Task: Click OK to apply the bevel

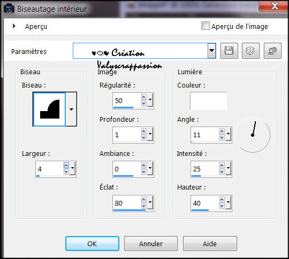Action: click(92, 244)
